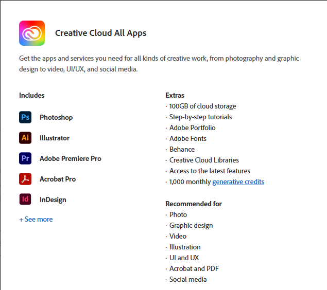
Task: Click the Adobe Portfolio extra
Action: [x=192, y=128]
